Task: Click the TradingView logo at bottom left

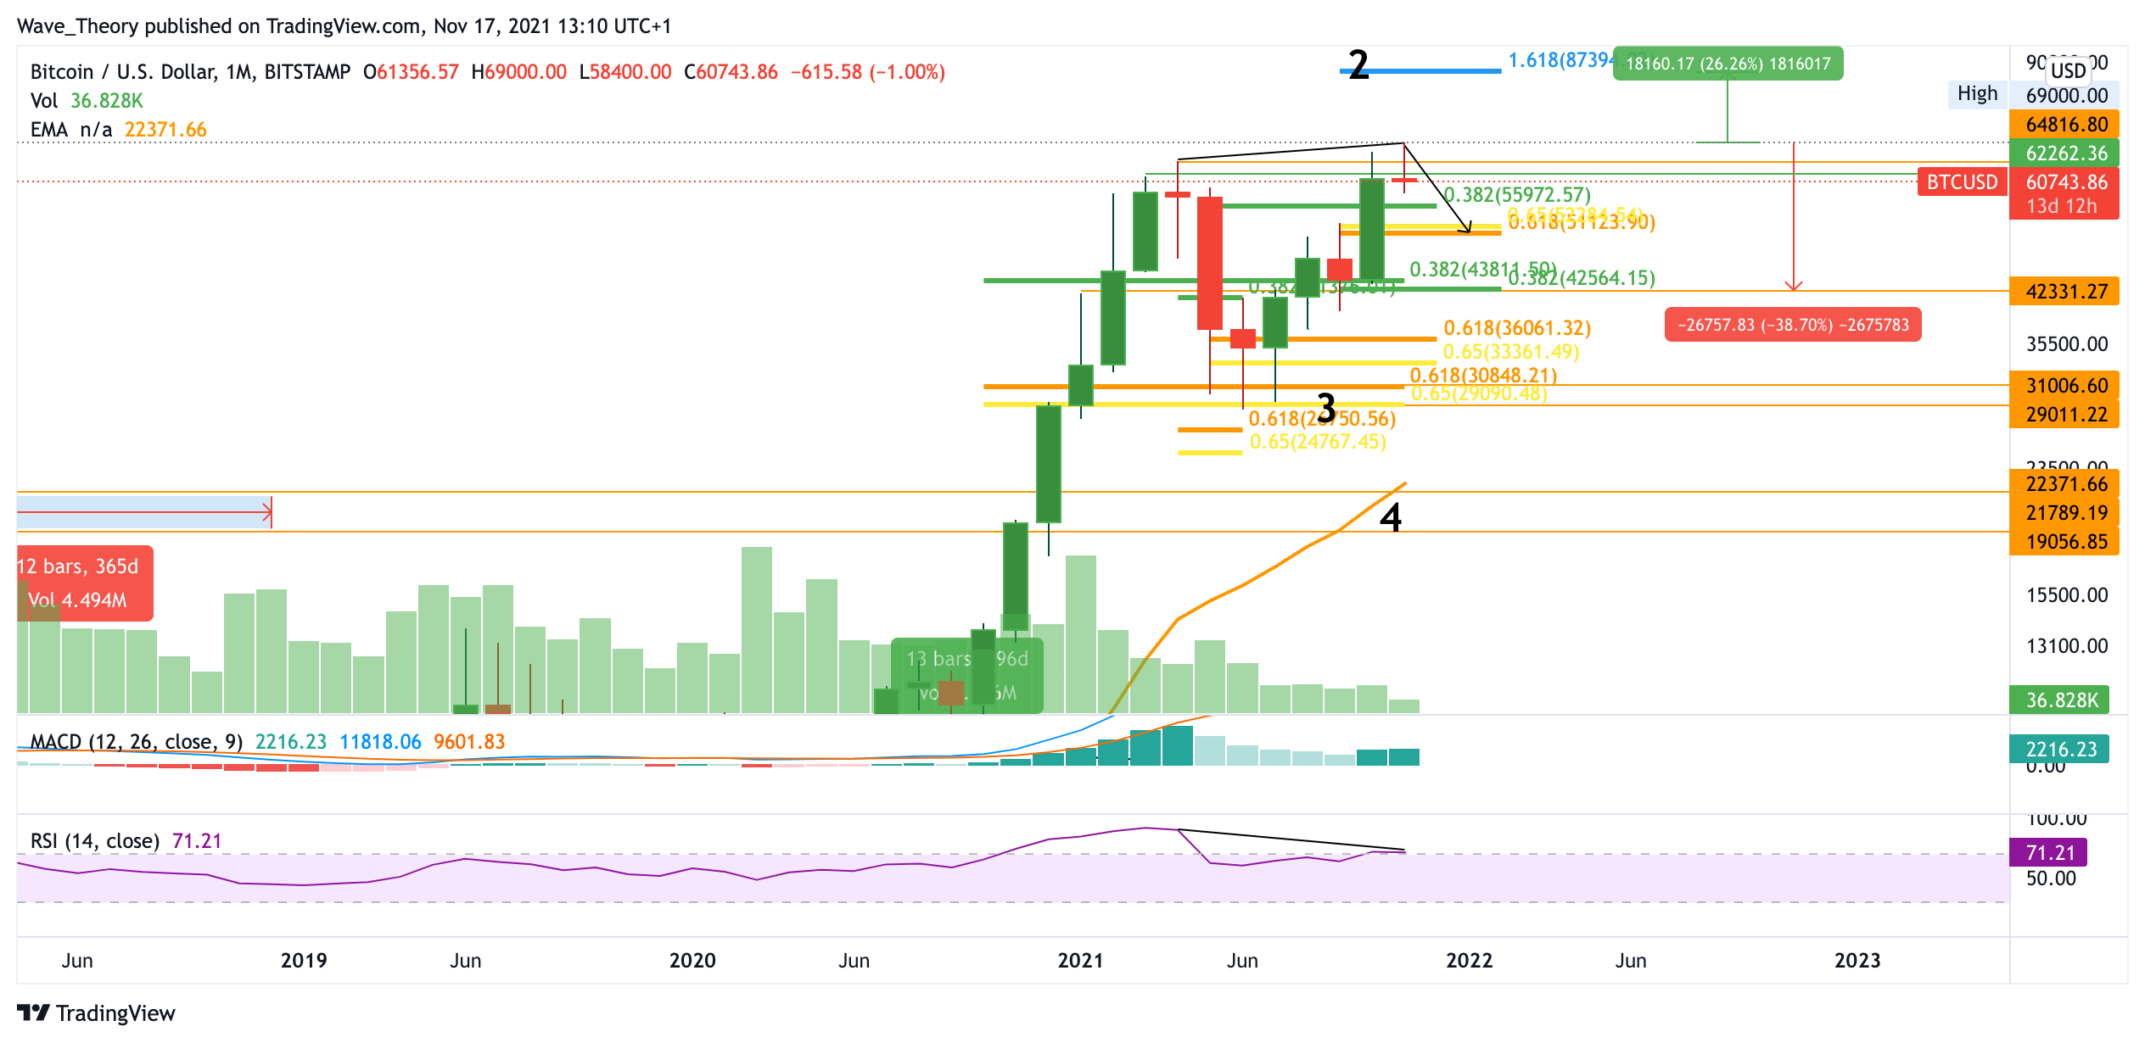Action: click(x=95, y=1012)
